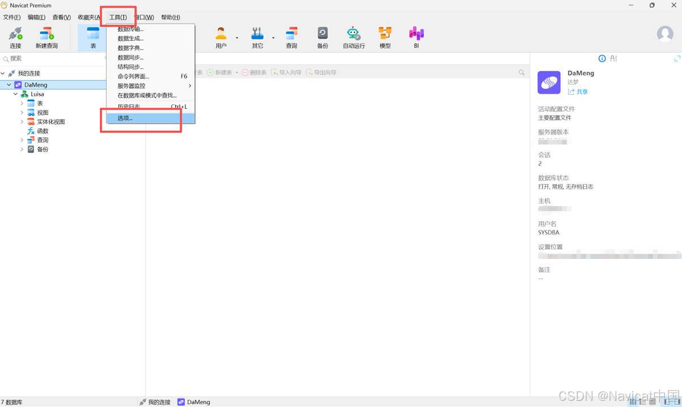
Task: Click 我的连接 in the status bar
Action: (x=154, y=402)
